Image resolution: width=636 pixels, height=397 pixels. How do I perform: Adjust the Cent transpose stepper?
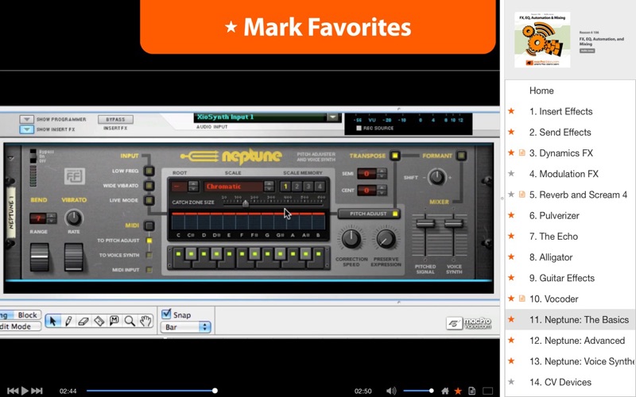pos(382,190)
